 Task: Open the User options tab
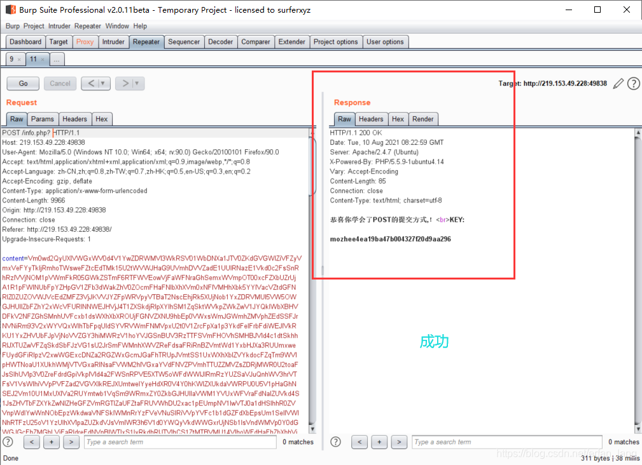tap(385, 42)
